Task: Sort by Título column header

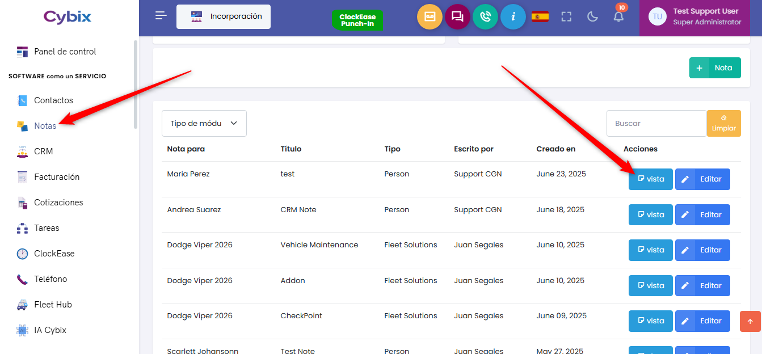Action: click(x=291, y=149)
